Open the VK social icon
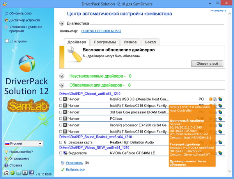 click(25, 173)
